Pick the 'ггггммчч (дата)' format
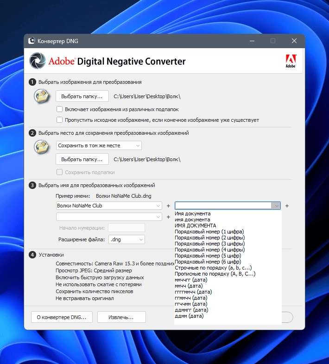The height and width of the screenshot is (364, 329). pos(193,292)
